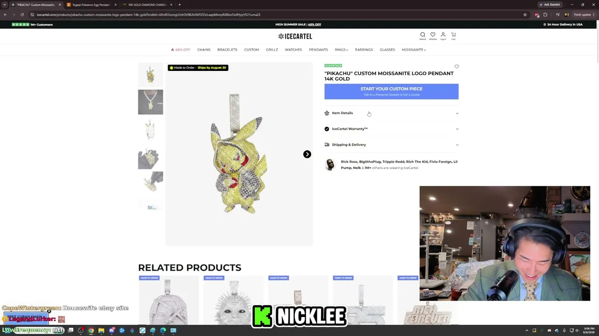
Task: Open the Glasses menu
Action: click(x=387, y=49)
